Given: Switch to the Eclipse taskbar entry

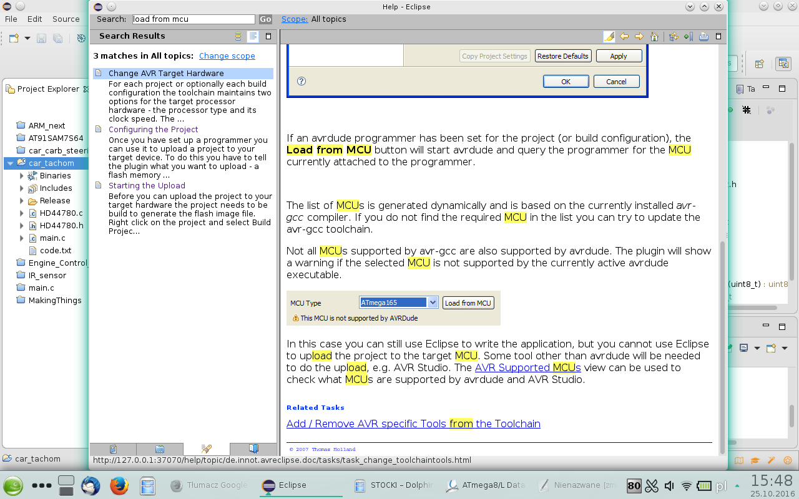Looking at the screenshot, I should [300, 485].
